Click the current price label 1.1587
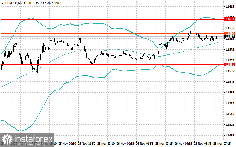Image resolution: width=236 pixels, height=147 pixels. click(230, 37)
